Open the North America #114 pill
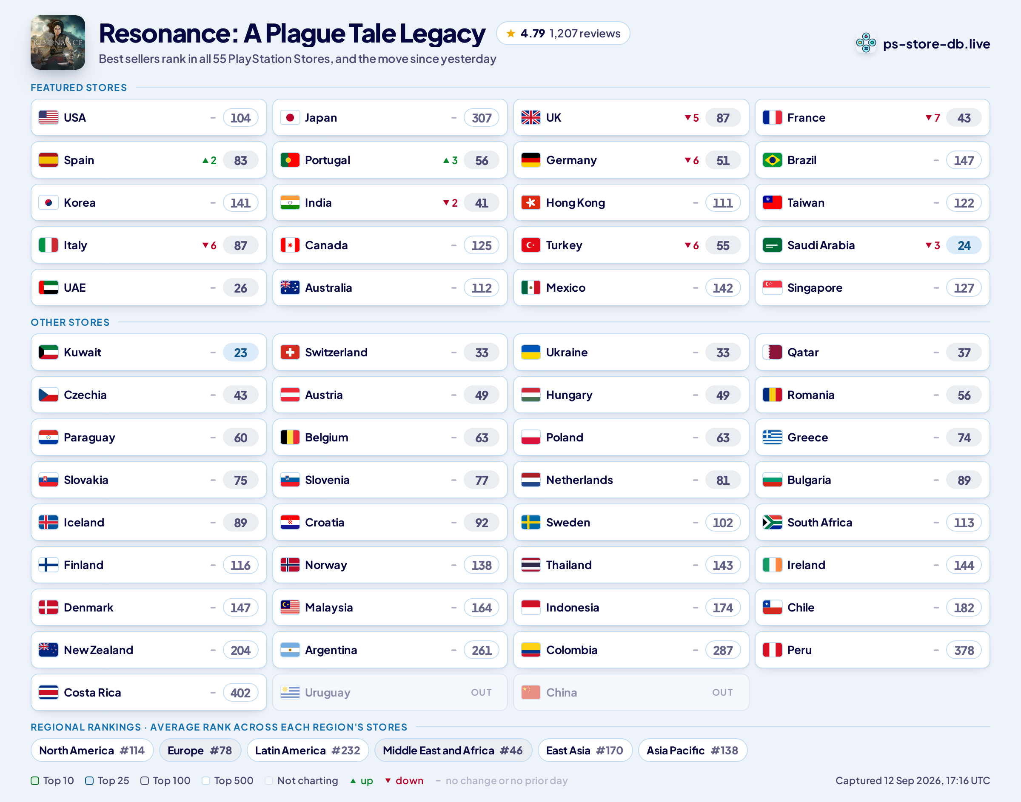This screenshot has height=802, width=1021. click(92, 751)
